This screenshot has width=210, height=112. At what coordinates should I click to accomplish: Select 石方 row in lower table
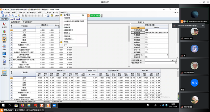(24, 80)
